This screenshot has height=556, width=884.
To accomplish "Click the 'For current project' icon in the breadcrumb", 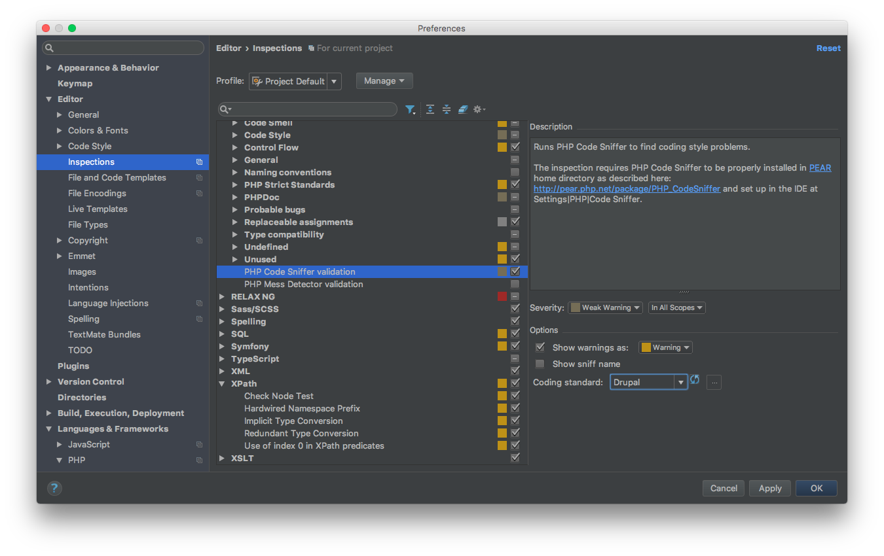I will click(x=311, y=48).
